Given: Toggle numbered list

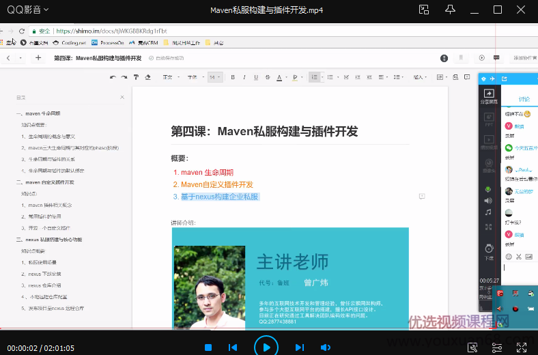Looking at the screenshot, I should 314,77.
